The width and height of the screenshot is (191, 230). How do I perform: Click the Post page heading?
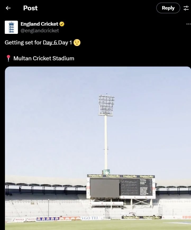tap(30, 8)
